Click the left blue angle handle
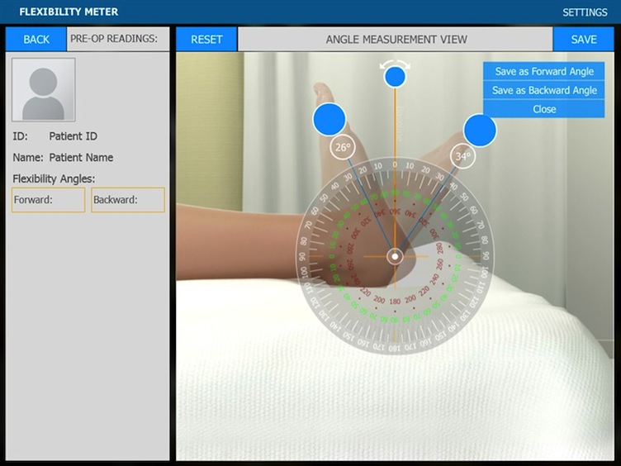Viewport: 621px width, 466px height. 329,119
